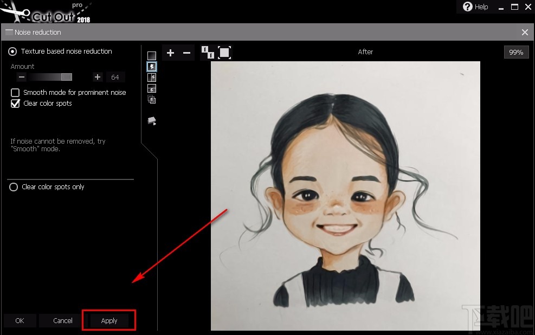535x335 pixels.
Task: Choose the split before/after comparison view icon
Action: 152,77
